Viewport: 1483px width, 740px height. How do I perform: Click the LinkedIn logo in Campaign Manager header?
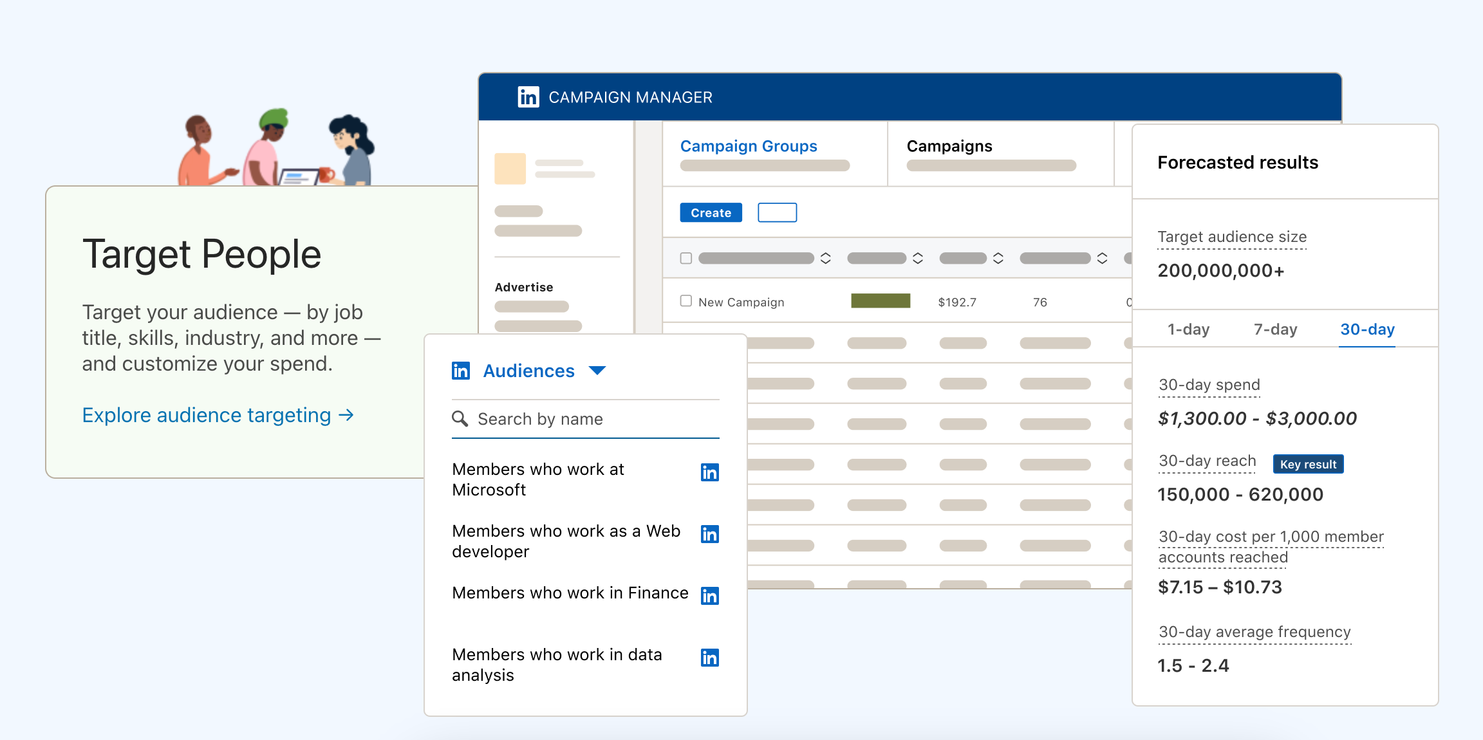tap(528, 97)
